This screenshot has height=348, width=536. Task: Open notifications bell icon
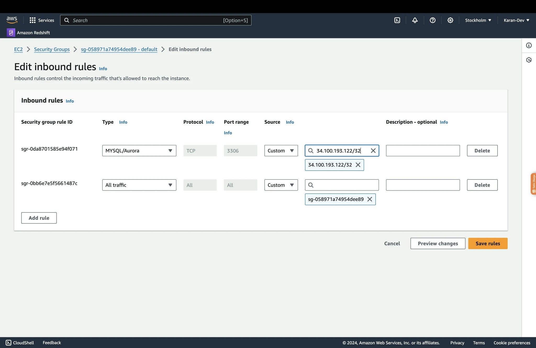pos(415,20)
